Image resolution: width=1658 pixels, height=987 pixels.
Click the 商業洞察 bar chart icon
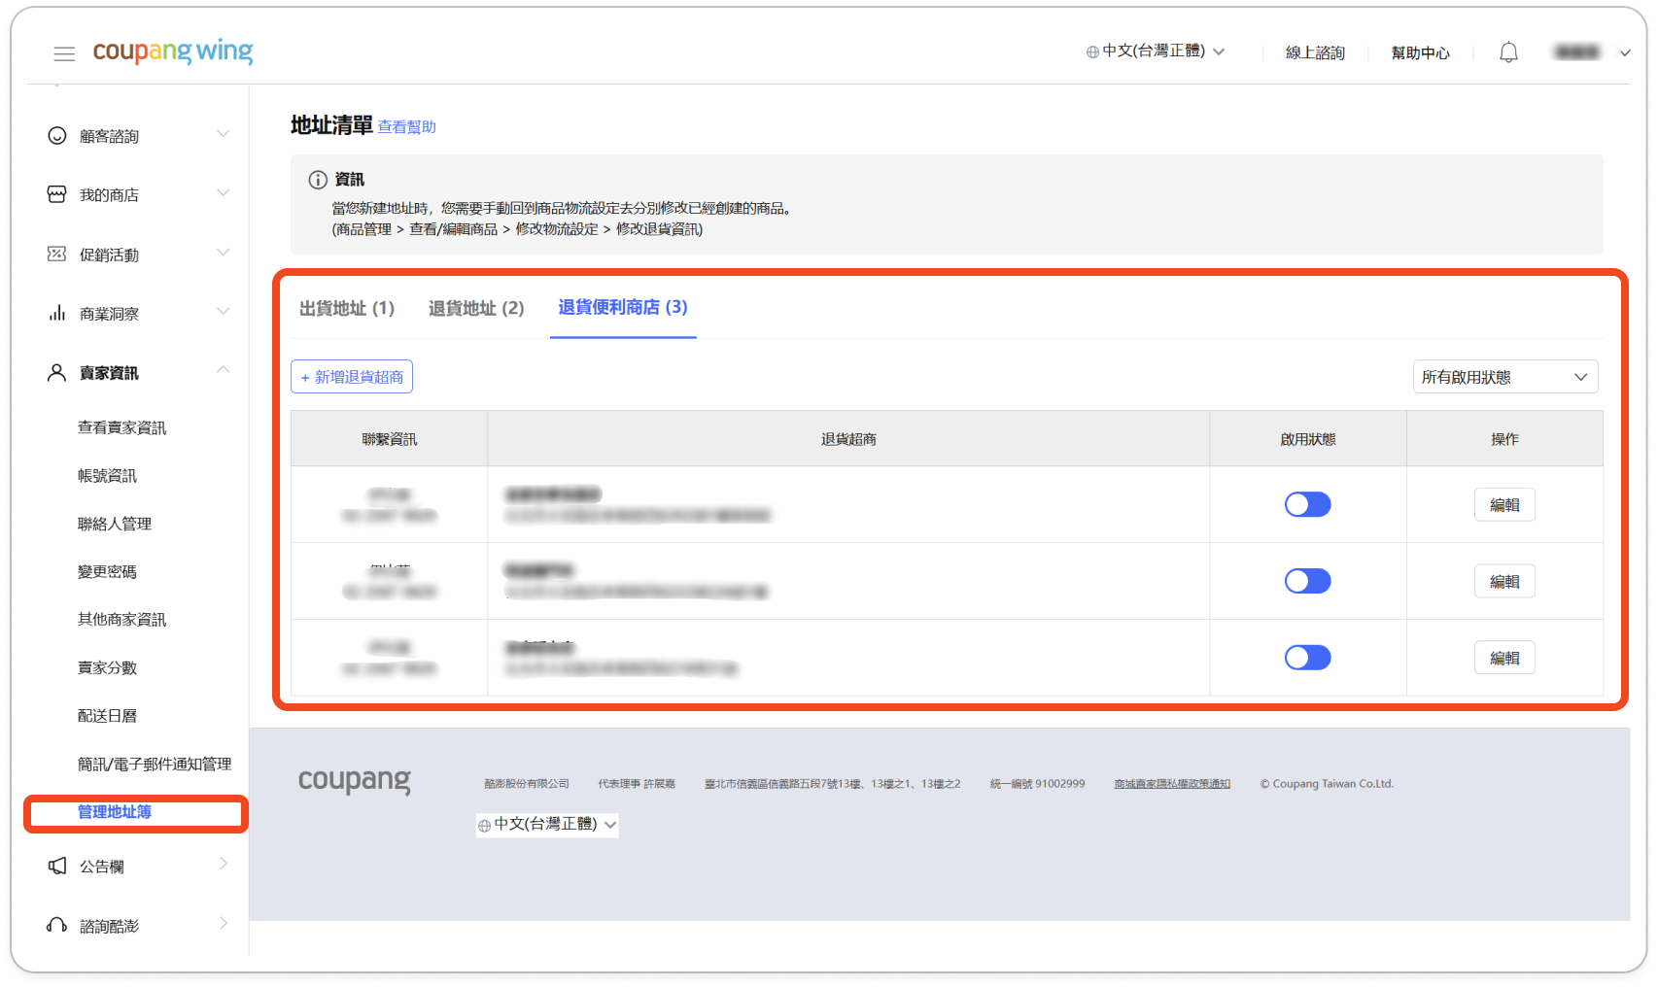point(57,314)
